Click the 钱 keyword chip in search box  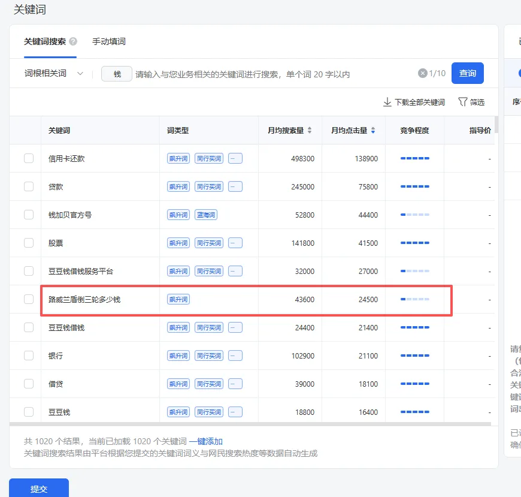pos(117,74)
